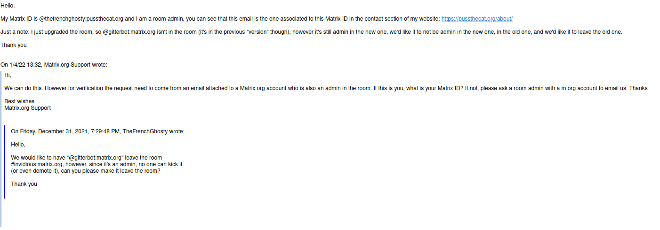
Task: Open the pussthecat.org/about/ link
Action: (477, 19)
